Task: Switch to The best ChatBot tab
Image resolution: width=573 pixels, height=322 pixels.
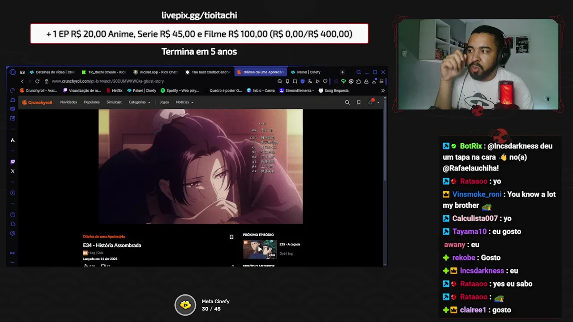Action: 208,72
